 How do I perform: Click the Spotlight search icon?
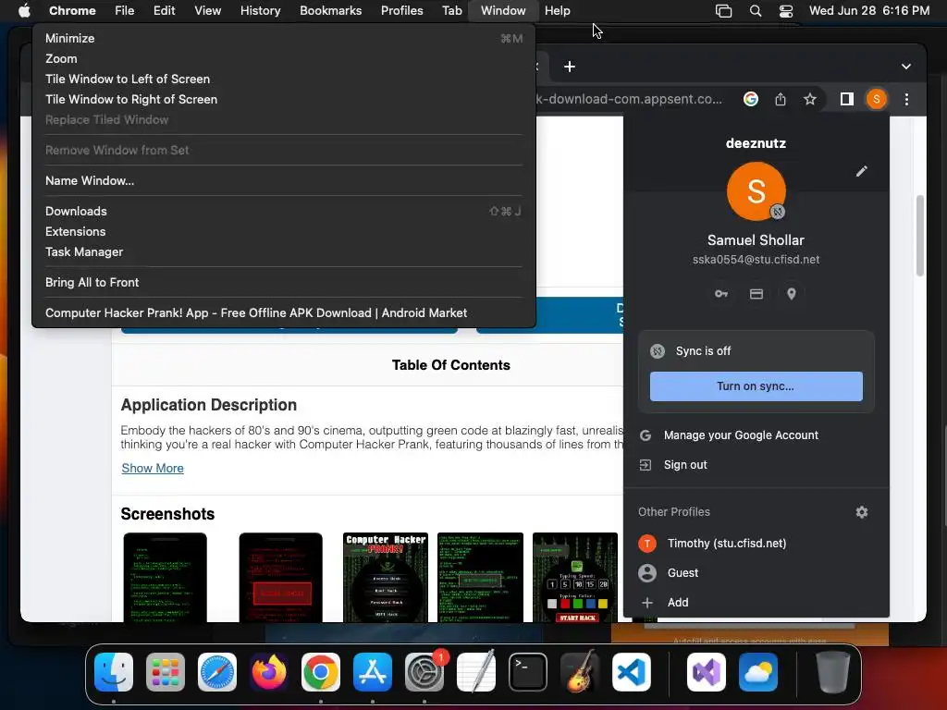[755, 11]
